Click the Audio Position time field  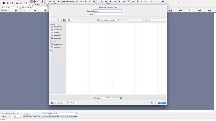[31, 116]
